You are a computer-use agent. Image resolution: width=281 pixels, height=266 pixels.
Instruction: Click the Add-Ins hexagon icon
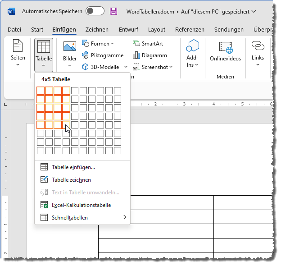(192, 47)
